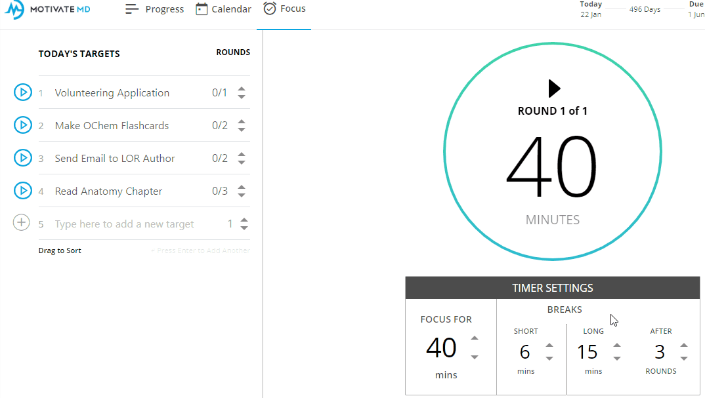Open the Calendar tab
The width and height of the screenshot is (705, 398).
pyautogui.click(x=223, y=9)
